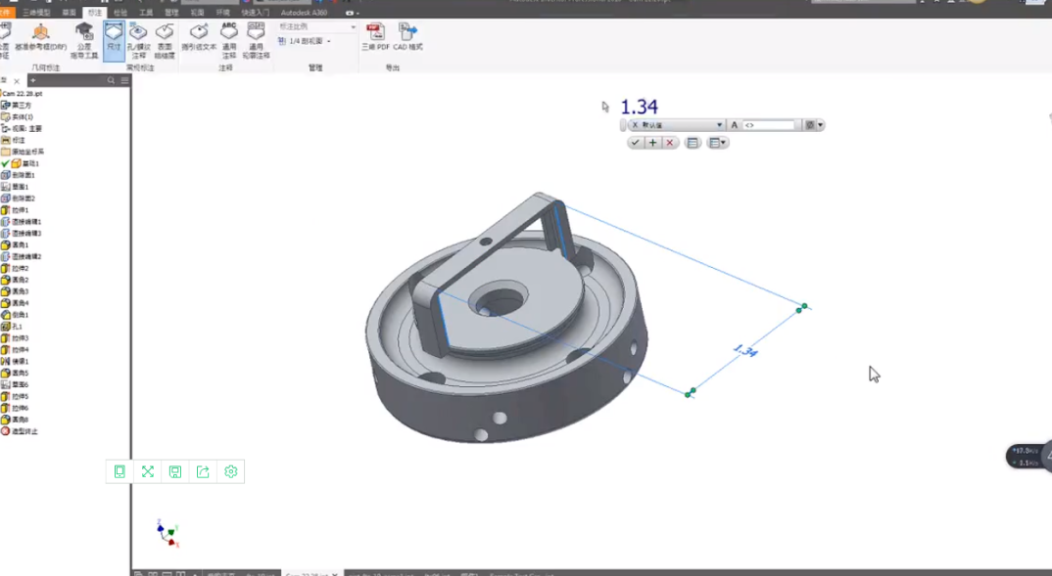Click the green page icon in floating bar
Screen dimensions: 1052x576
(120, 471)
